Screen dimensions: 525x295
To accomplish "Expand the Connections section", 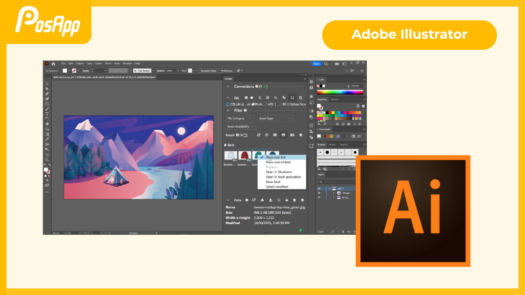I will (228, 87).
